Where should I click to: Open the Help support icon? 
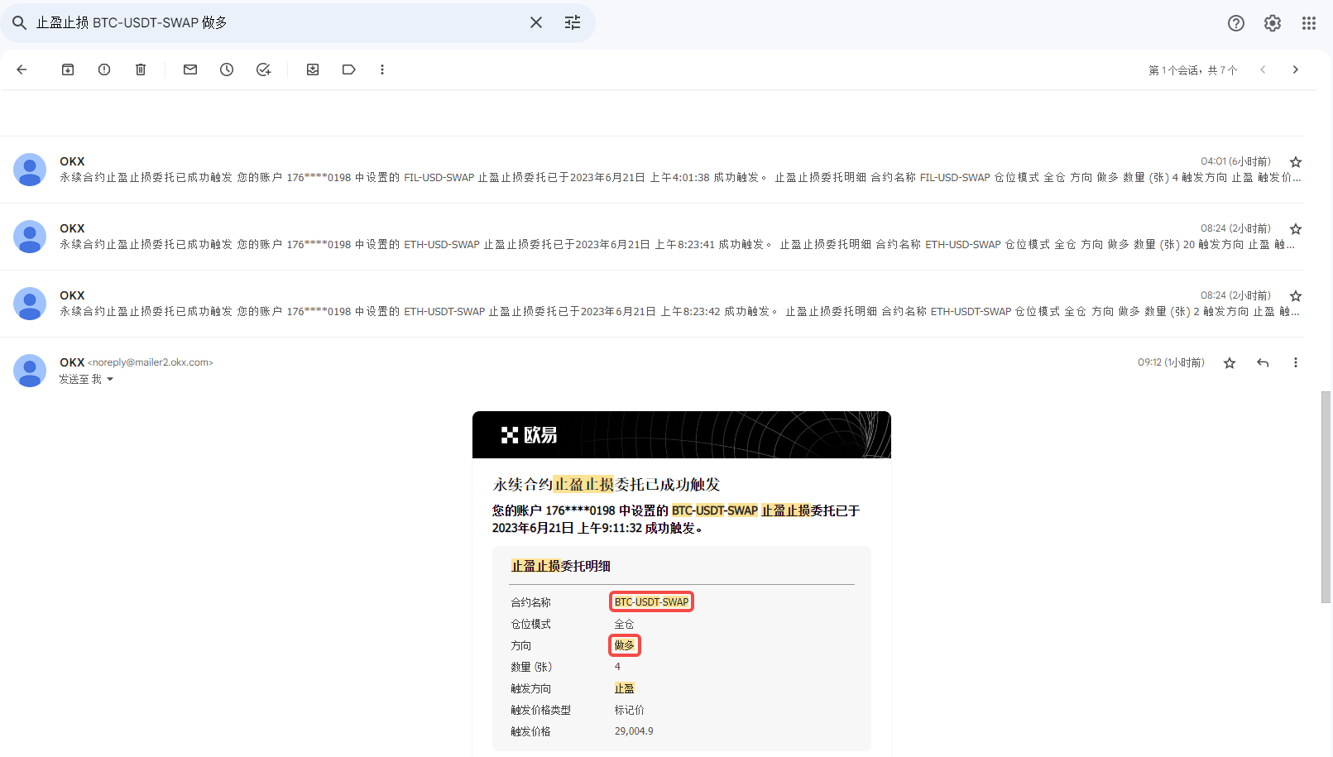click(1236, 23)
